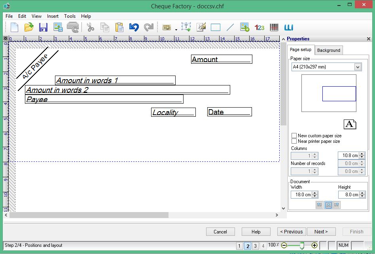
Task: Click the Copy toolbar icon
Action: (x=105, y=27)
